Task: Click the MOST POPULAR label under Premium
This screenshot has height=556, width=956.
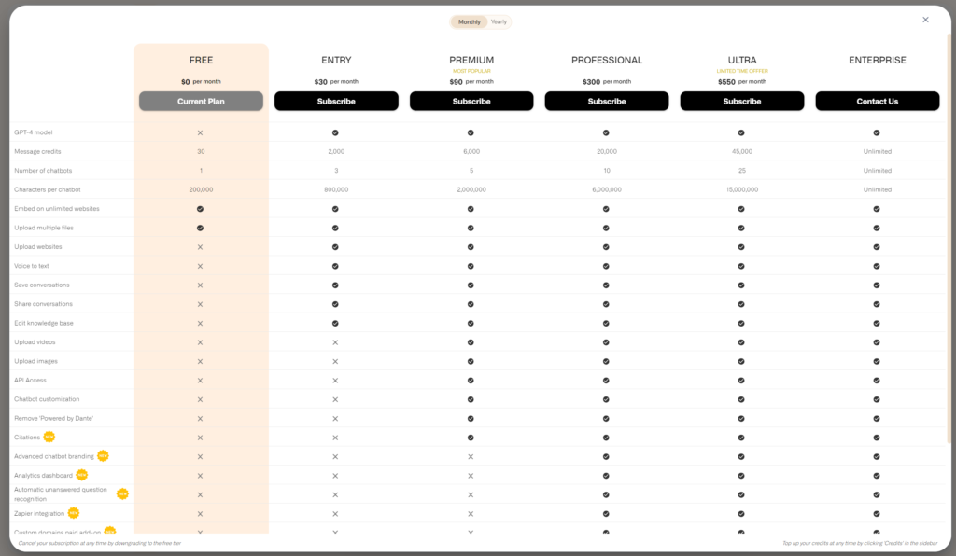Action: tap(471, 71)
